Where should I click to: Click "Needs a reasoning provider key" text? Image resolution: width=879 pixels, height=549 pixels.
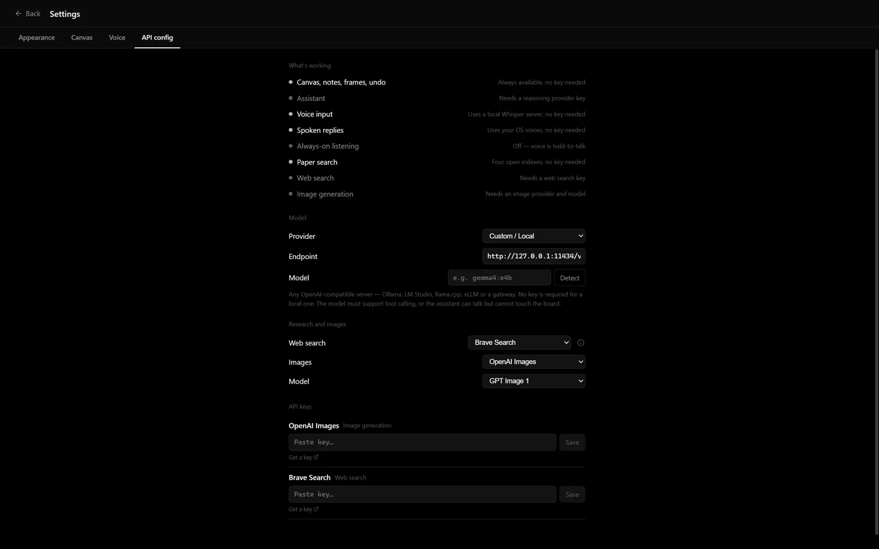coord(542,98)
